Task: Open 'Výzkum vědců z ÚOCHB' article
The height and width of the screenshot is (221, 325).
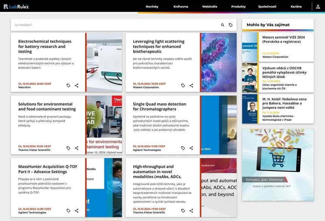Action: click(284, 72)
